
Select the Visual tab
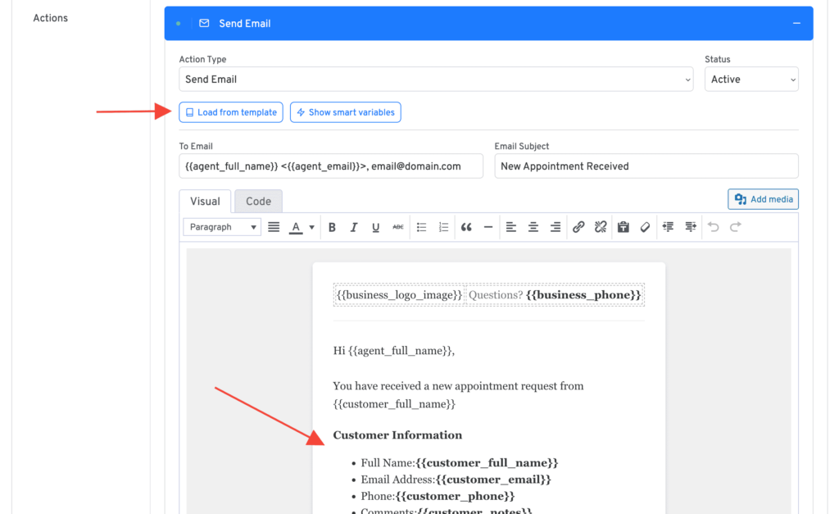[x=205, y=200]
